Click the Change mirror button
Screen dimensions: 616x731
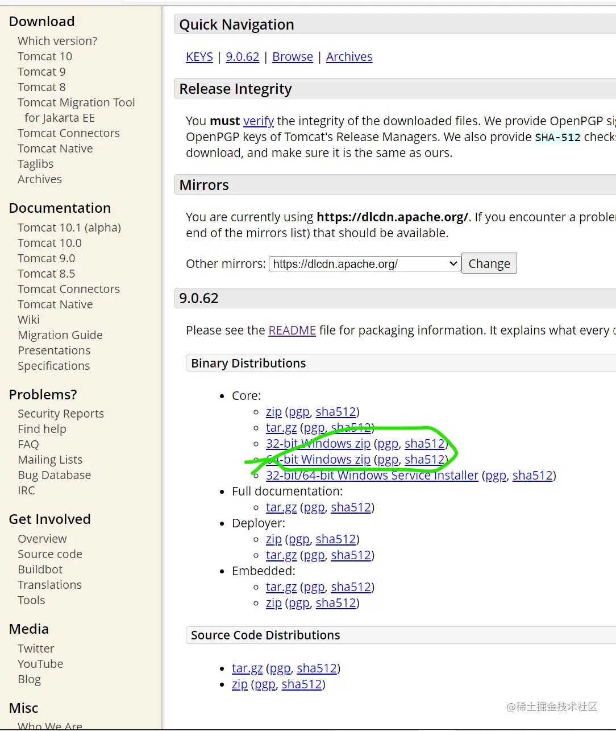click(489, 263)
